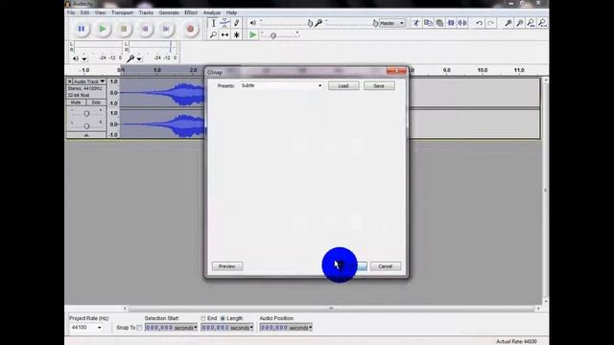The width and height of the screenshot is (614, 345).
Task: Select the Multi-Tool asterisk mode
Action: click(x=237, y=35)
